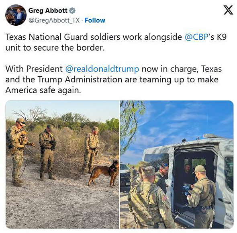Select the tweet's first paragraph text

(x=116, y=42)
